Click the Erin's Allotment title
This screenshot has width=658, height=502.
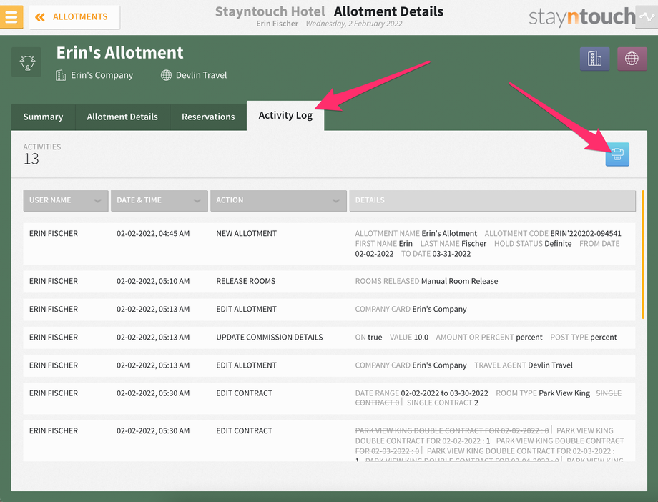(x=119, y=53)
